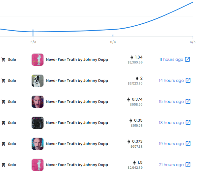Click cart icon of the 0.35 ETH sale
Viewport: 197px width, 172px height.
3,123
